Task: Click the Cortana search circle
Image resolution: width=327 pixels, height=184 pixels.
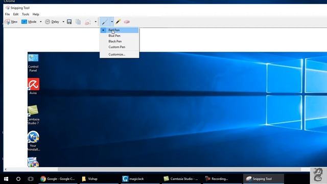Action: 18,179
